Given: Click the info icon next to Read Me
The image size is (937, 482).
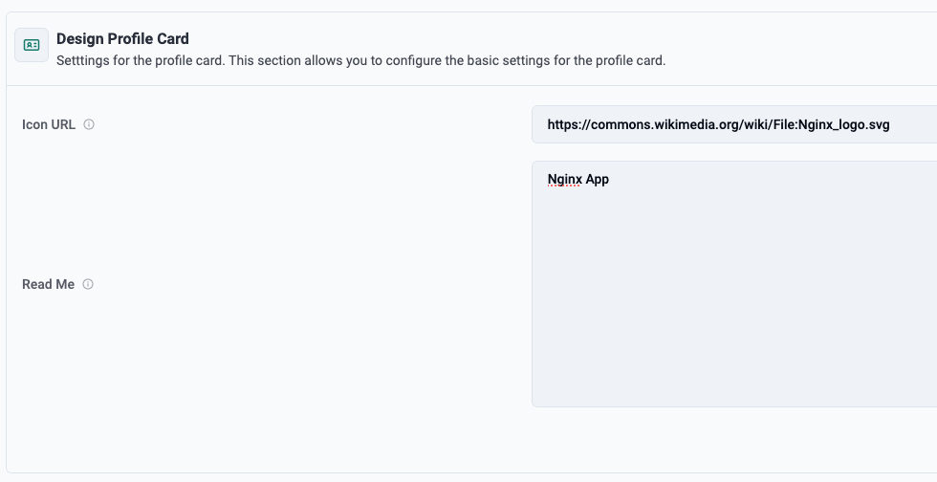Looking at the screenshot, I should pos(88,284).
